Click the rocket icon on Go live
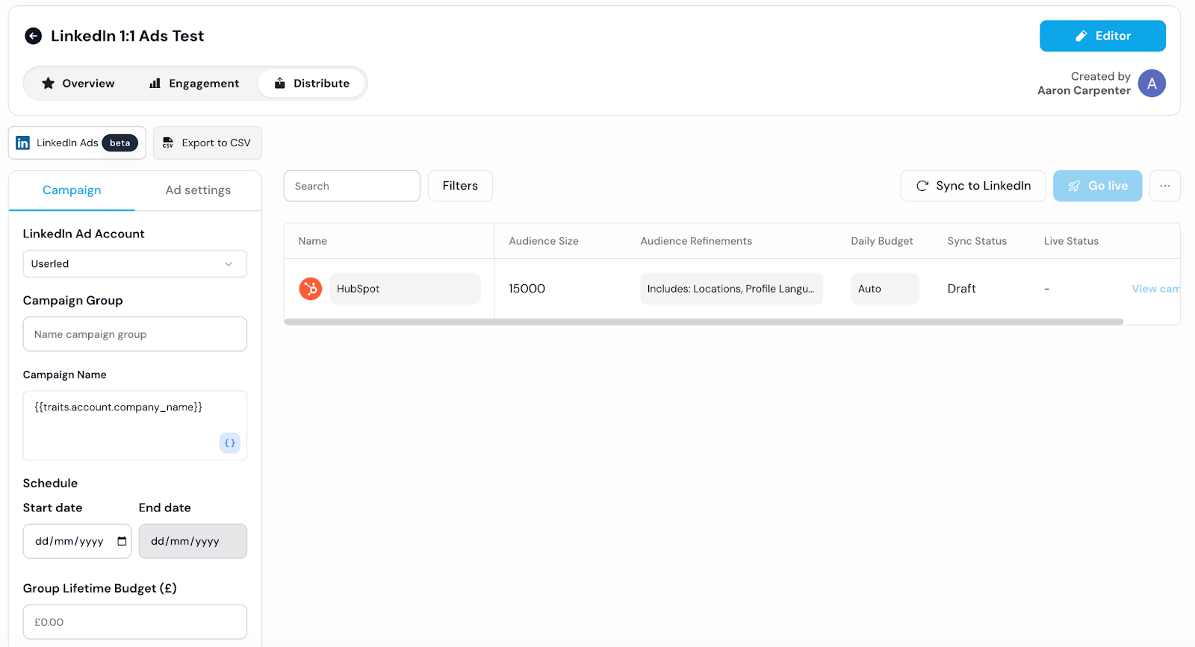The height and width of the screenshot is (647, 1195). coord(1074,186)
